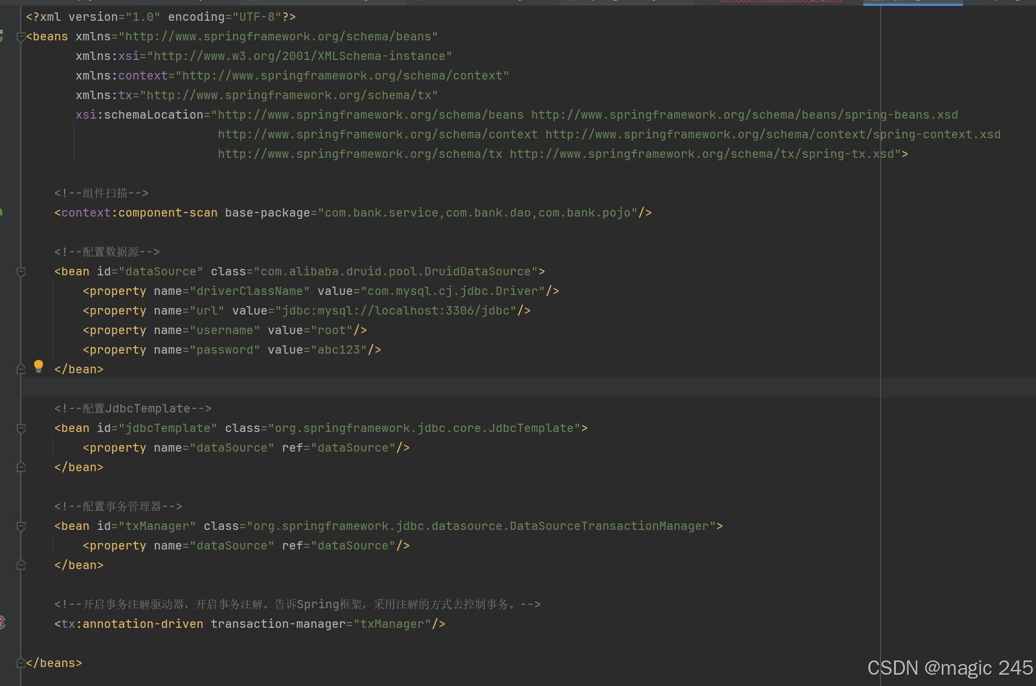The height and width of the screenshot is (686, 1036).
Task: Click the spring-context.xsd schema URL
Action: click(x=773, y=135)
